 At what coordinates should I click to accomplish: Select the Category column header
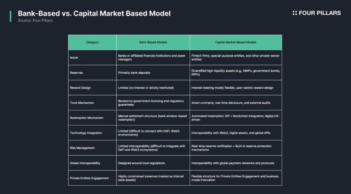[x=92, y=42]
